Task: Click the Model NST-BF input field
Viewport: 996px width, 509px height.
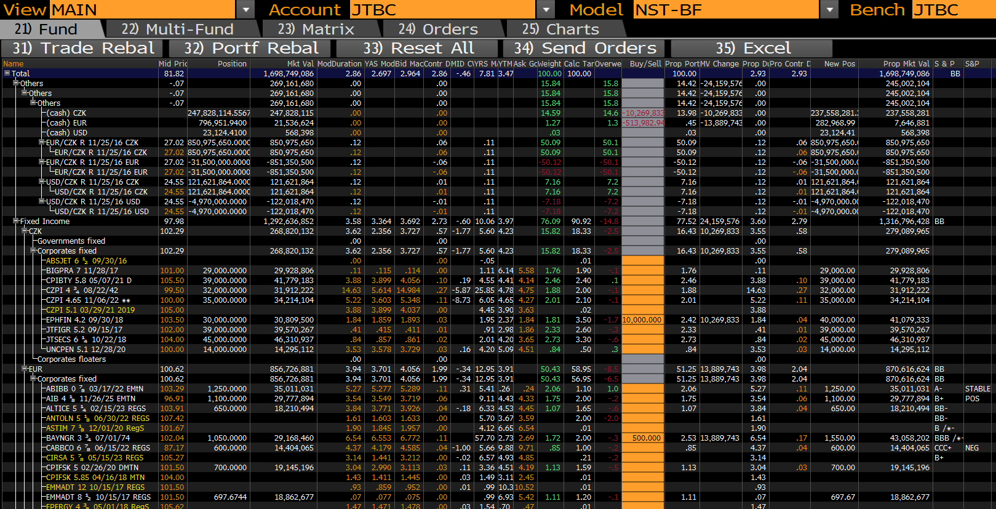Action: [726, 9]
